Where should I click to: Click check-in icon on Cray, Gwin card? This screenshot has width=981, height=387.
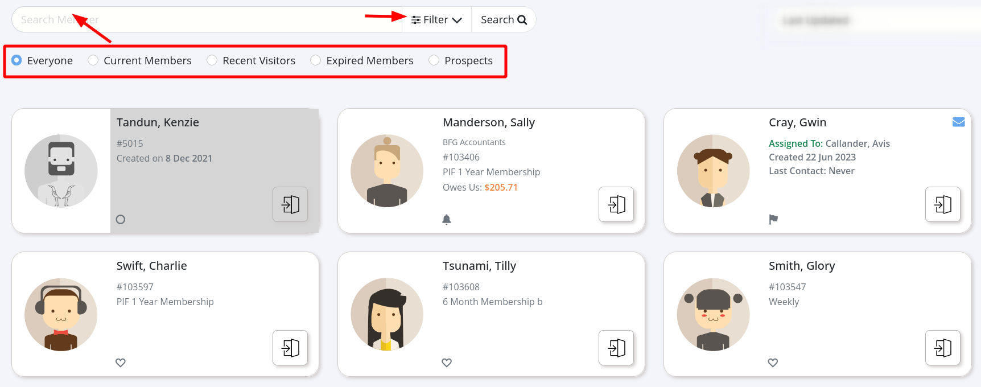point(942,204)
